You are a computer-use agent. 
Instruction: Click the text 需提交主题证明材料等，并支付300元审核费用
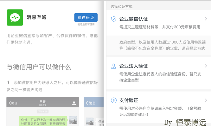pos(160,27)
